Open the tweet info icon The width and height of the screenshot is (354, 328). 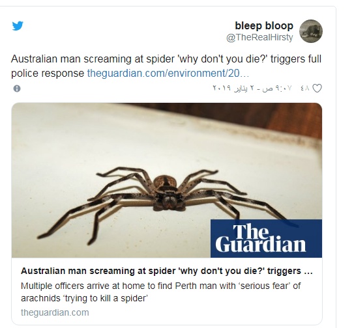17,89
